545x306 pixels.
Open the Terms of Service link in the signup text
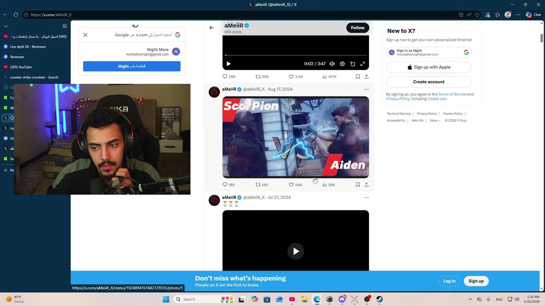point(452,94)
